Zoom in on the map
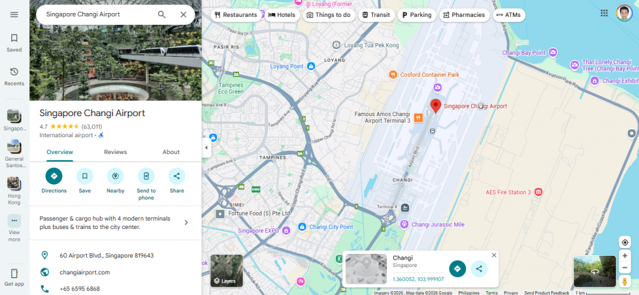Viewport: 639px width, 295px height. click(625, 256)
